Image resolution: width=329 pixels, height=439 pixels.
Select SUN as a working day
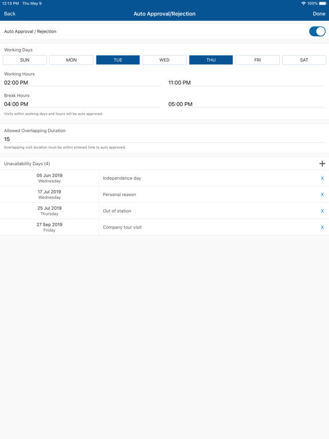[25, 60]
